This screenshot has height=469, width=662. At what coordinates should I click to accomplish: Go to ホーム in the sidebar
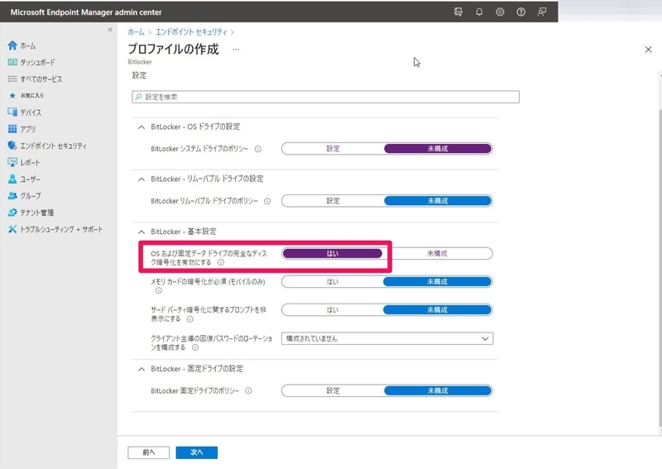[x=28, y=45]
